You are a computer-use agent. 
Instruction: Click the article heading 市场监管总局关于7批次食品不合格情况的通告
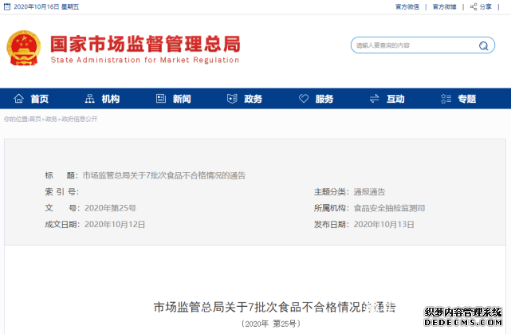pyautogui.click(x=275, y=307)
